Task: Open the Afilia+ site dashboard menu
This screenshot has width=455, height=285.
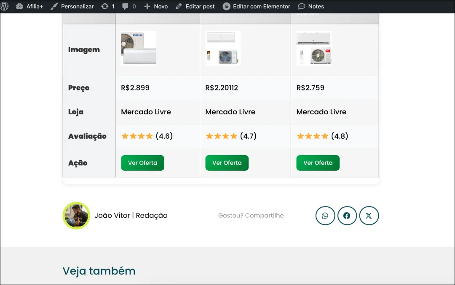Action: 29,6
